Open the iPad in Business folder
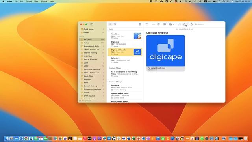 [x=92, y=60]
